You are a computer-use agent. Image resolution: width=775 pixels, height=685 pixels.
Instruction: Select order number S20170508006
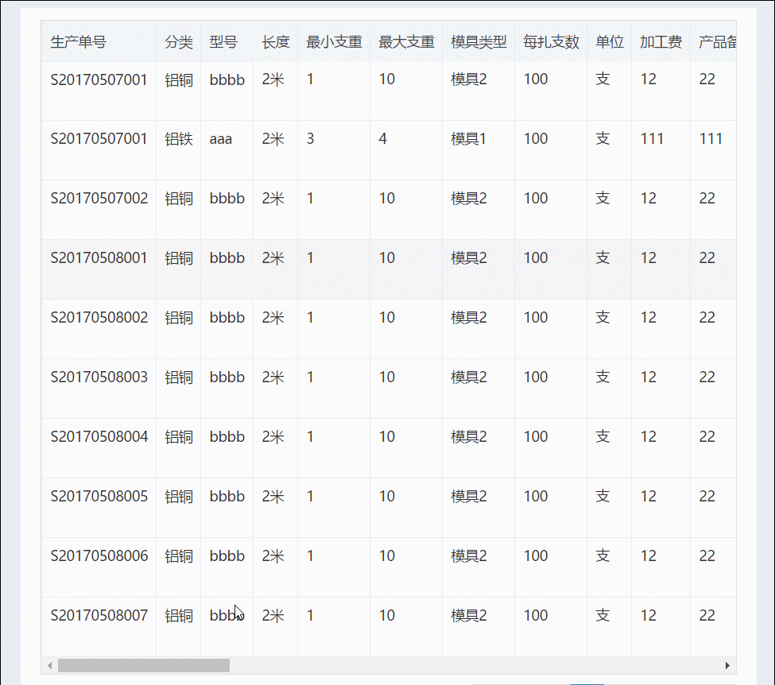[x=99, y=556]
